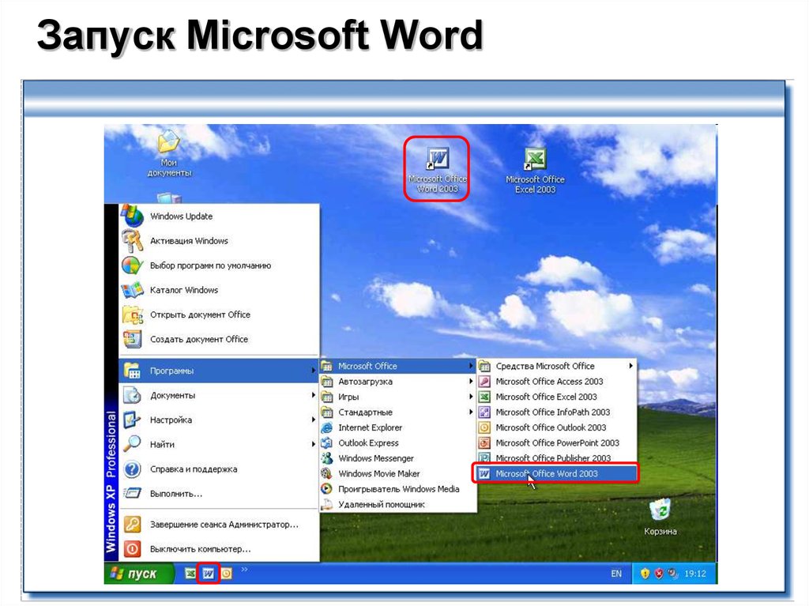Click the Windows Movie Maker reel icon
Viewport: 809px width, 606px height.
(327, 473)
